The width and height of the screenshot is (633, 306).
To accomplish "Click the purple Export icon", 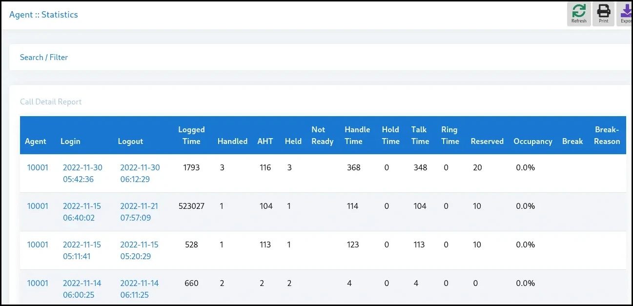I will (627, 13).
